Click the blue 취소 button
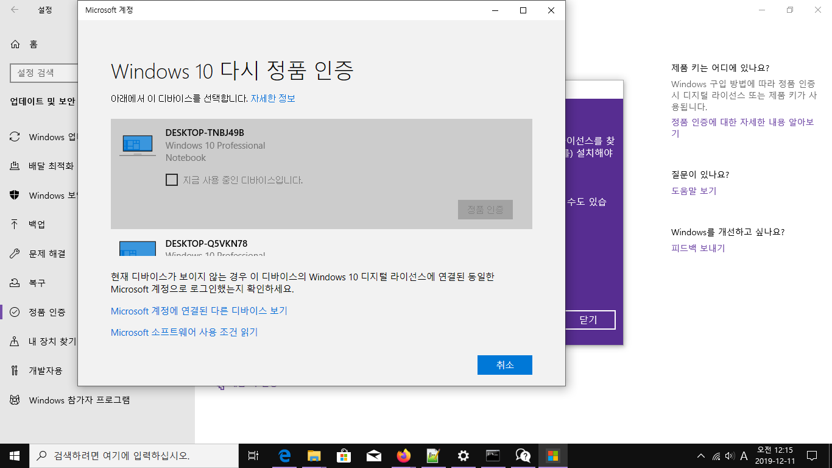Image resolution: width=832 pixels, height=468 pixels. point(505,365)
